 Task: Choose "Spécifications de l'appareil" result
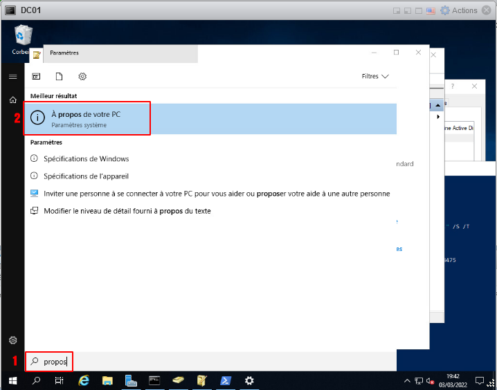pyautogui.click(x=86, y=176)
